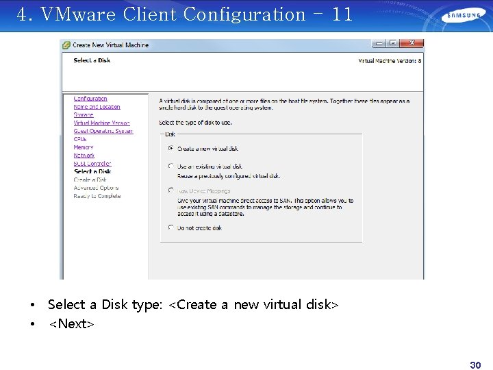This screenshot has height=370, width=493.
Task: Click the Create a Disk step label
Action: pyautogui.click(x=90, y=180)
